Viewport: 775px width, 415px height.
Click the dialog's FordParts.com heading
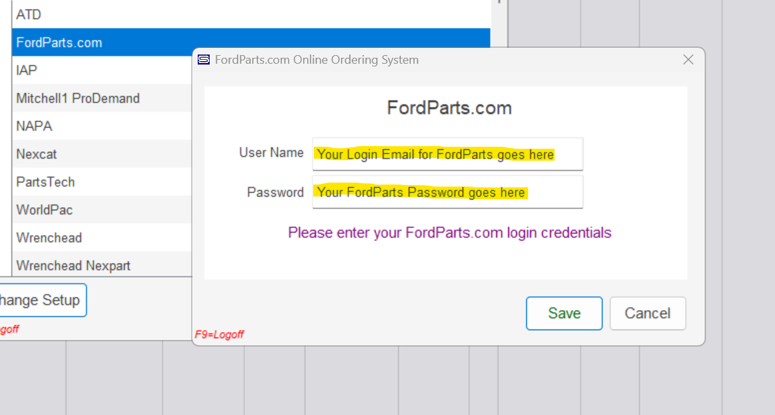449,108
